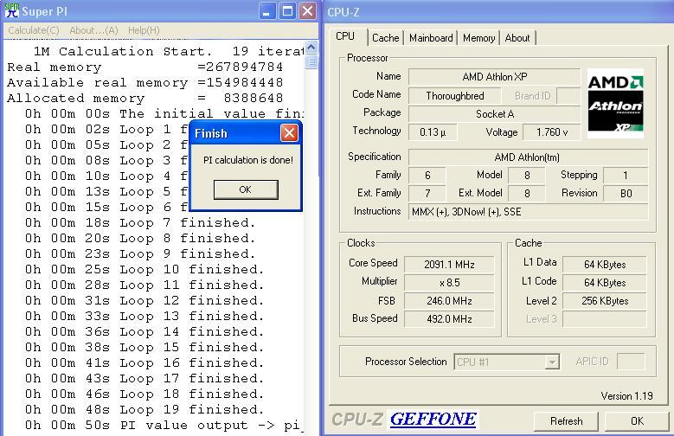Image resolution: width=674 pixels, height=436 pixels.
Task: Click the L1 Data value 64 KBytes
Action: click(605, 265)
